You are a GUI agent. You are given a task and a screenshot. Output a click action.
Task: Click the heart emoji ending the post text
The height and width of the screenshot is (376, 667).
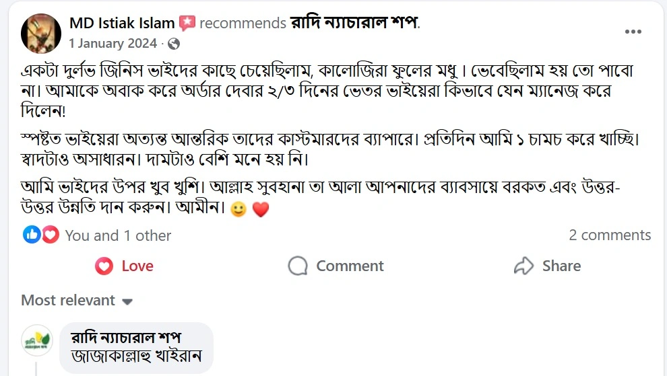[x=260, y=210]
